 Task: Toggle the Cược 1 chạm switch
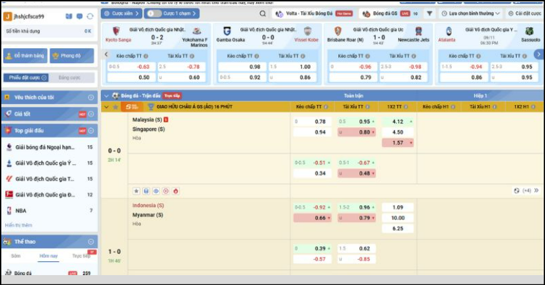point(153,13)
